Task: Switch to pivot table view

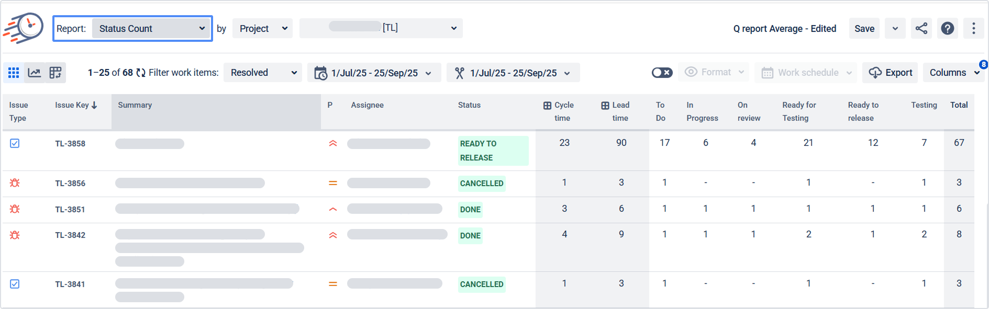Action: pyautogui.click(x=55, y=73)
